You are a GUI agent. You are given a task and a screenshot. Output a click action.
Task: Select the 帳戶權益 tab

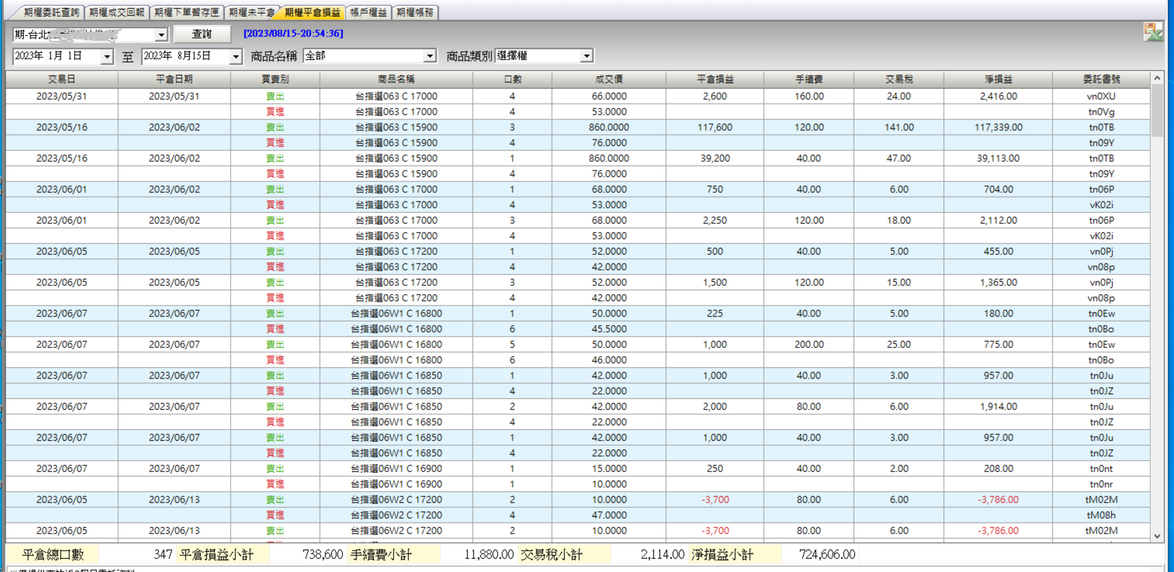coord(368,12)
